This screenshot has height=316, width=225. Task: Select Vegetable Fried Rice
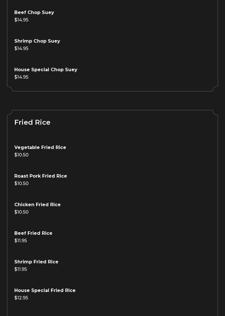[40, 148]
